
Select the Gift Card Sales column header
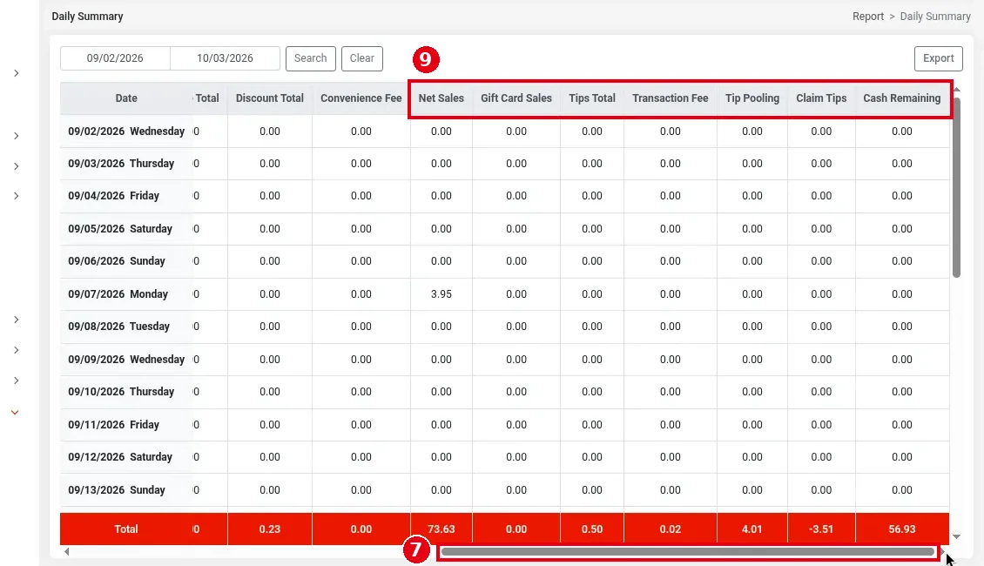[x=516, y=98]
